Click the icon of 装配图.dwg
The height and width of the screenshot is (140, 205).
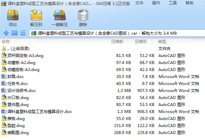(4, 133)
